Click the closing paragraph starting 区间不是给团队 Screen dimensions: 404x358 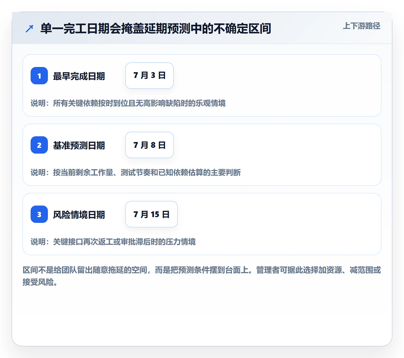[202, 276]
